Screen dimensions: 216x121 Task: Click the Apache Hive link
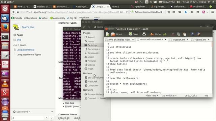(x=28, y=27)
